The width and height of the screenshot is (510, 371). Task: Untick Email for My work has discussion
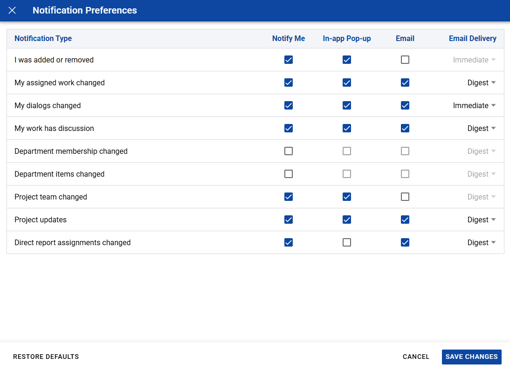tap(405, 129)
